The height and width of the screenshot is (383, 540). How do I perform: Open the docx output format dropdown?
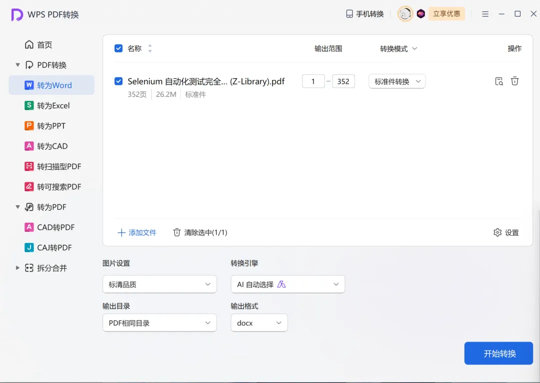tap(259, 323)
